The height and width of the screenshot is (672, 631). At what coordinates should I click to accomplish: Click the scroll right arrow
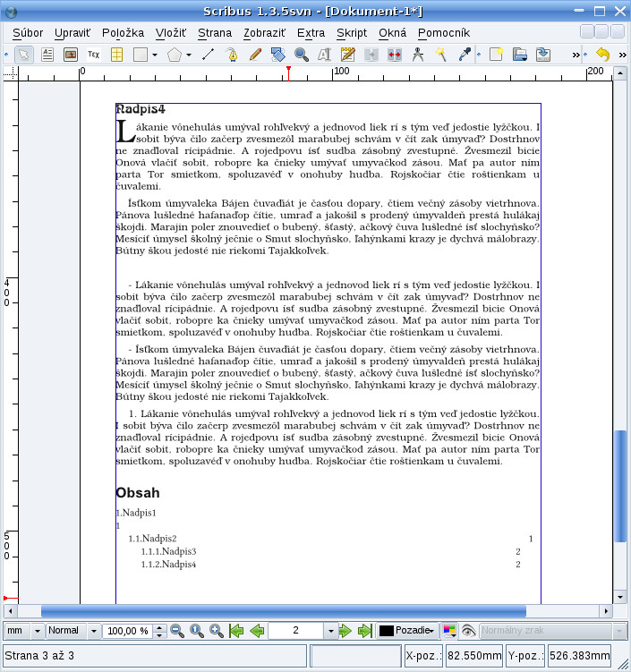click(x=606, y=611)
